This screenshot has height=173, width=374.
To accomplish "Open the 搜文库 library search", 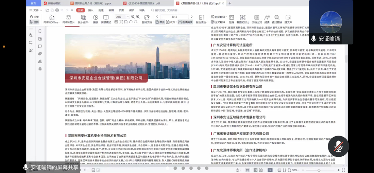I will pyautogui.click(x=288, y=19).
